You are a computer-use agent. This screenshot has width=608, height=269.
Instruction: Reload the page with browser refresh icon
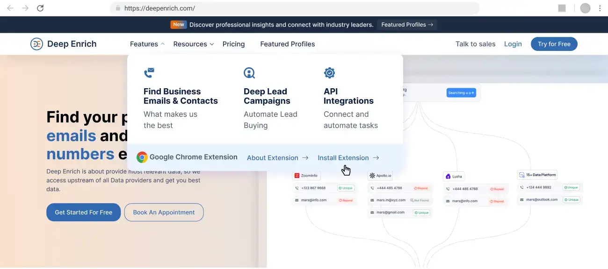pyautogui.click(x=40, y=8)
